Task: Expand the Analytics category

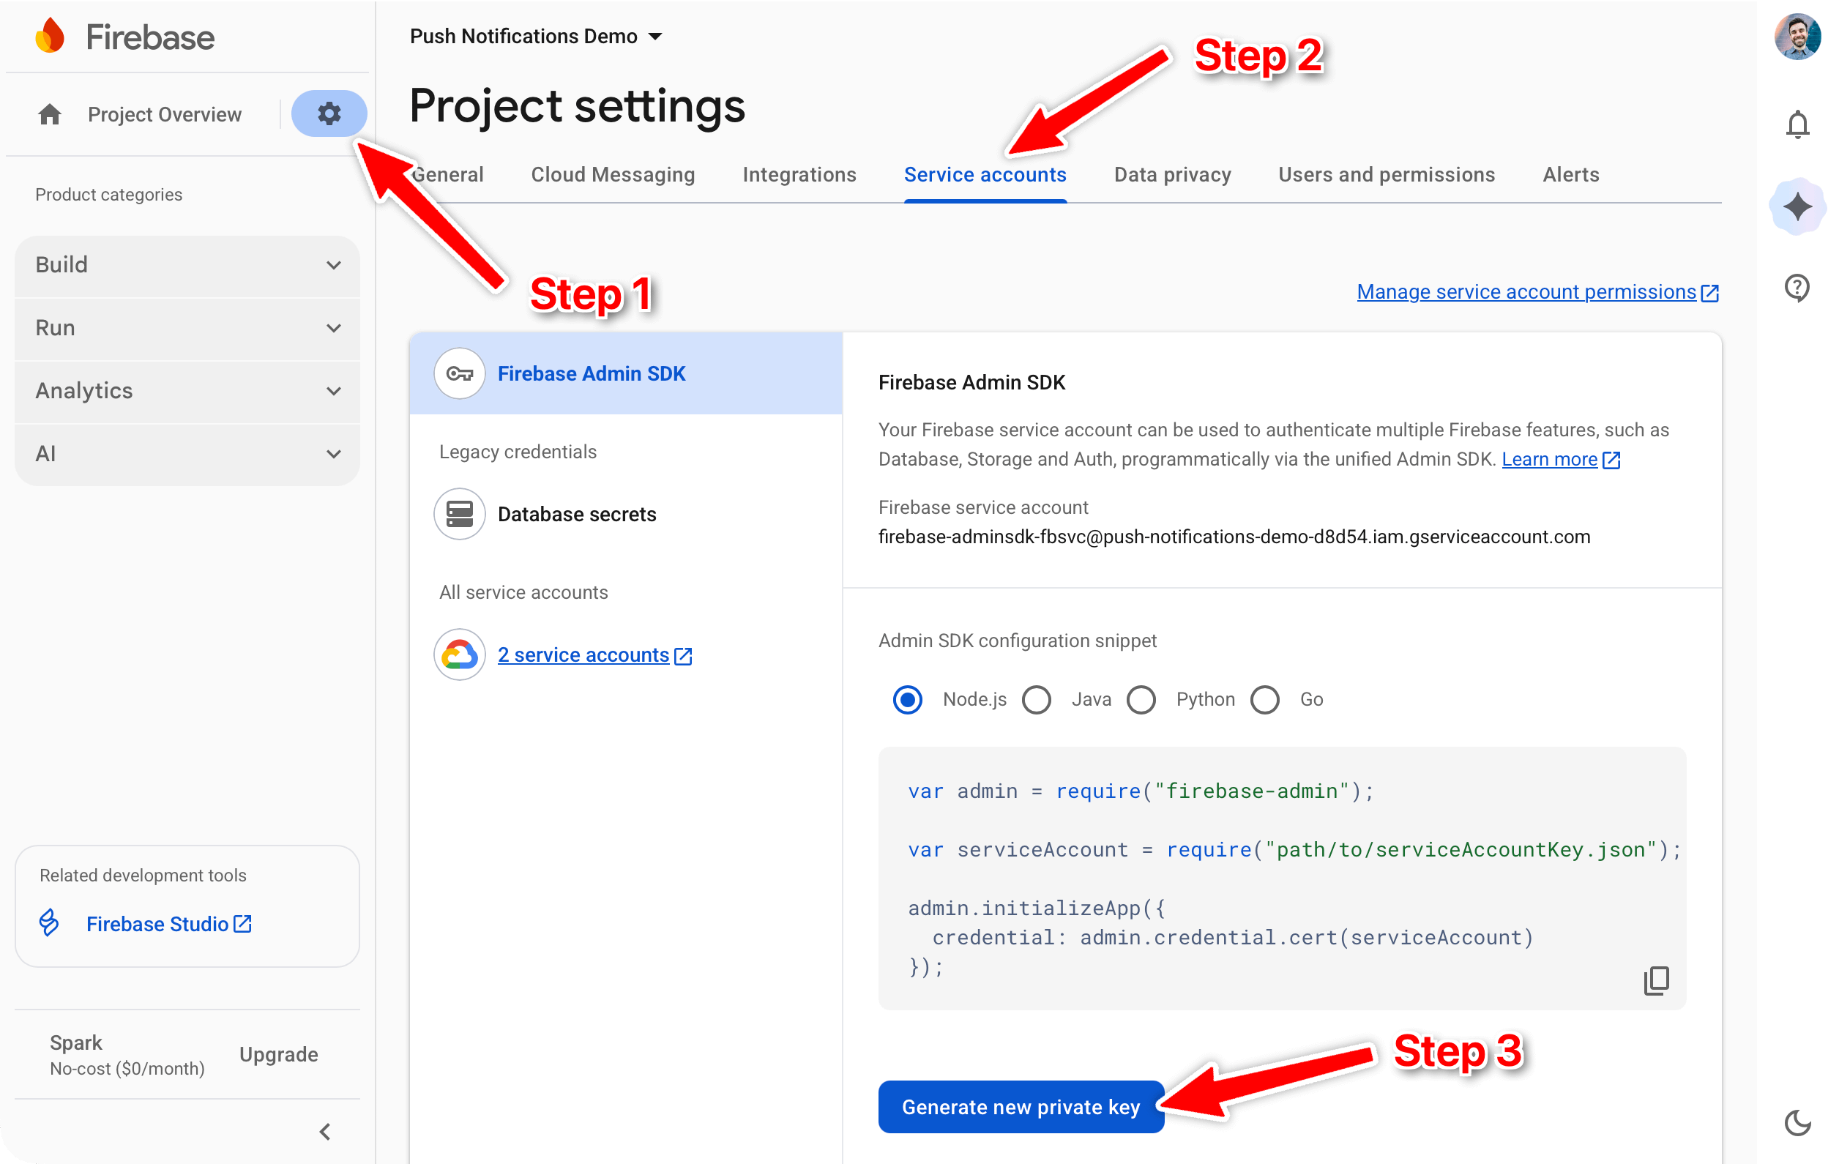Action: click(187, 391)
